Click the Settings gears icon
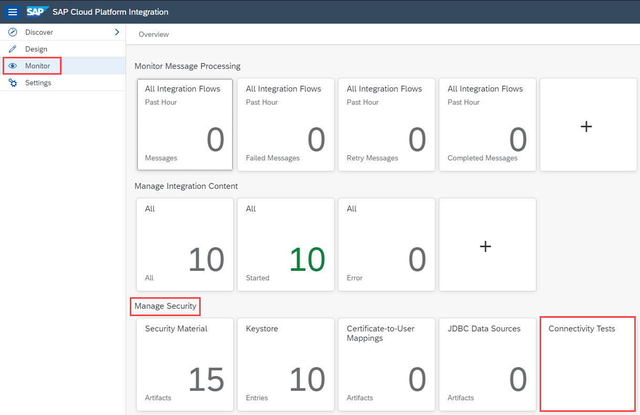640x415 pixels. pyautogui.click(x=13, y=83)
